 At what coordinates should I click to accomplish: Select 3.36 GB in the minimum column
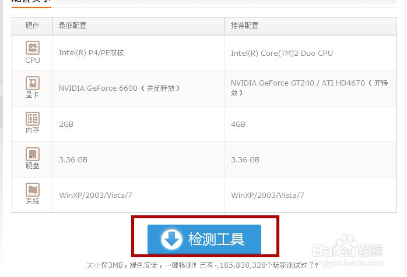tap(139, 159)
